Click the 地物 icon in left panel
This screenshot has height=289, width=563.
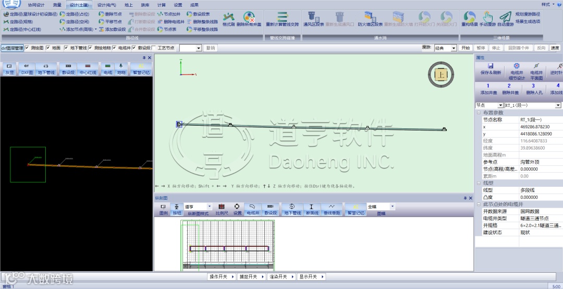pyautogui.click(x=121, y=69)
